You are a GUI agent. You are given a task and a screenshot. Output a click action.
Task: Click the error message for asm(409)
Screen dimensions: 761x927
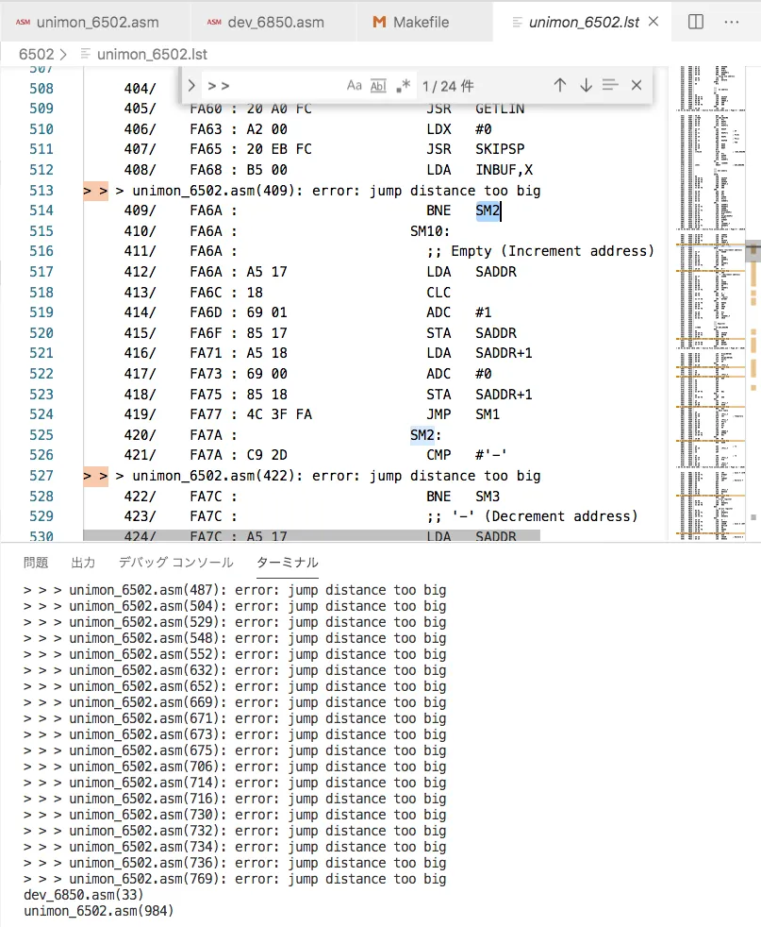tap(337, 191)
